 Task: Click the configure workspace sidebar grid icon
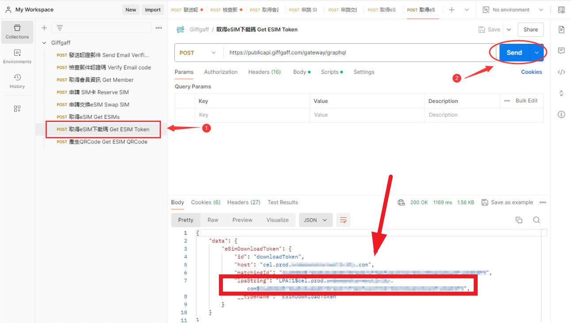17,108
